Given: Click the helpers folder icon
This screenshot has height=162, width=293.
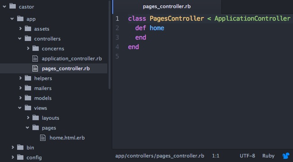Looking at the screenshot, I should coord(28,78).
